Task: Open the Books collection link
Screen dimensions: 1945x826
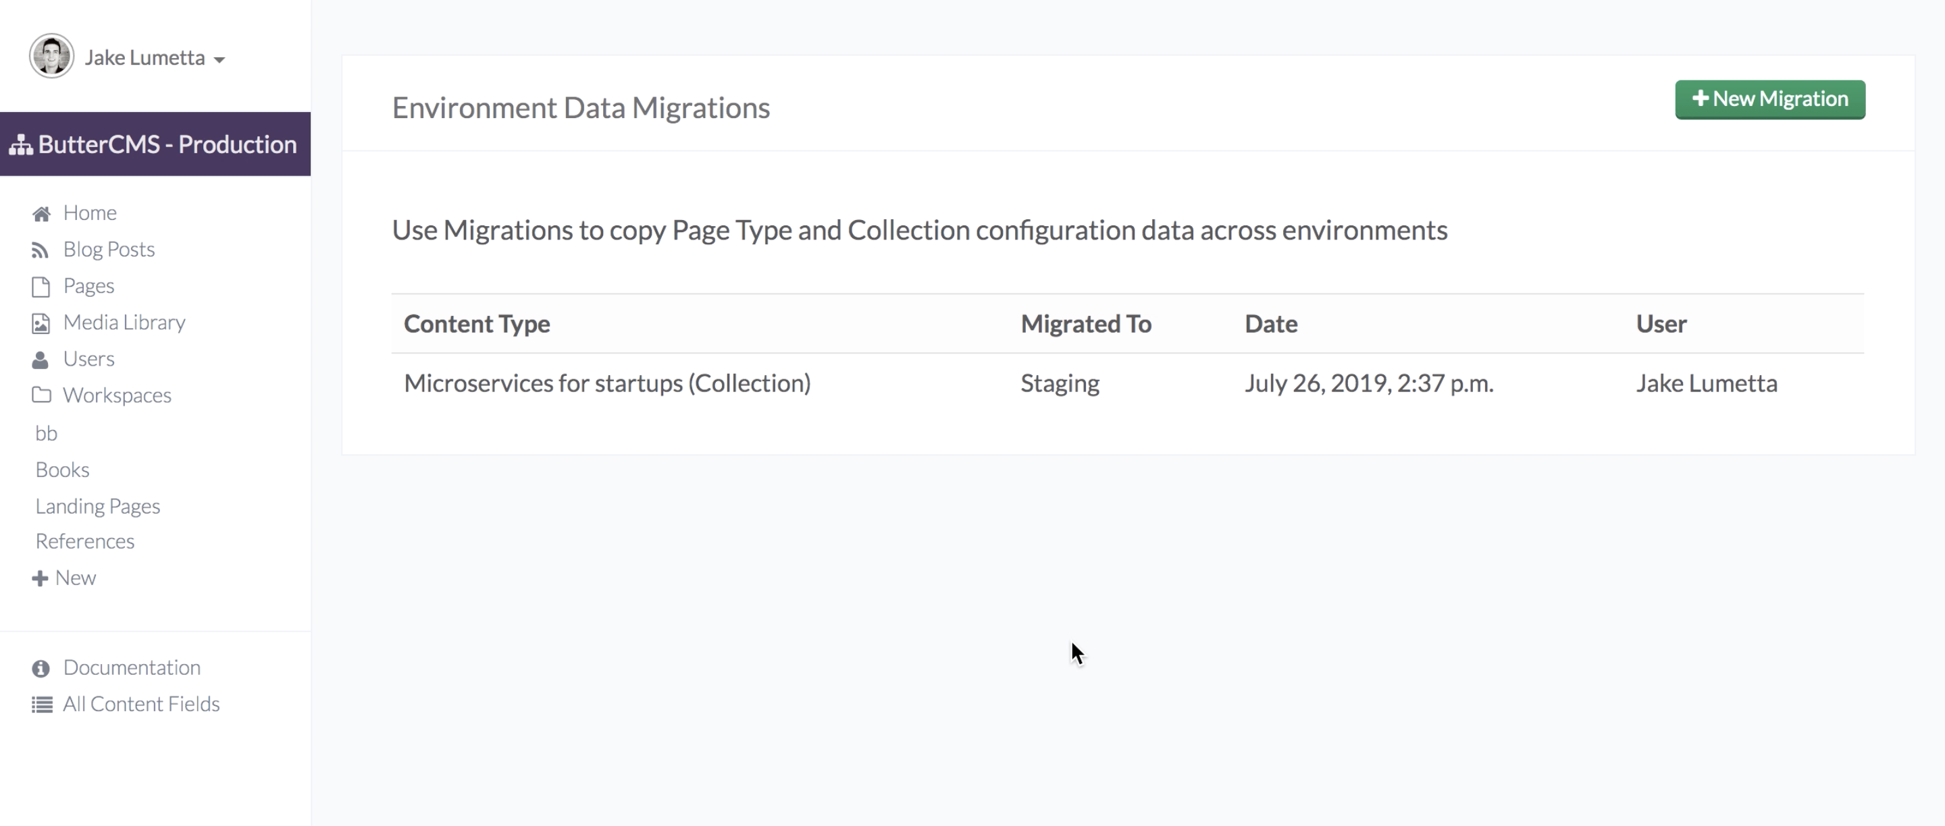Action: [62, 469]
